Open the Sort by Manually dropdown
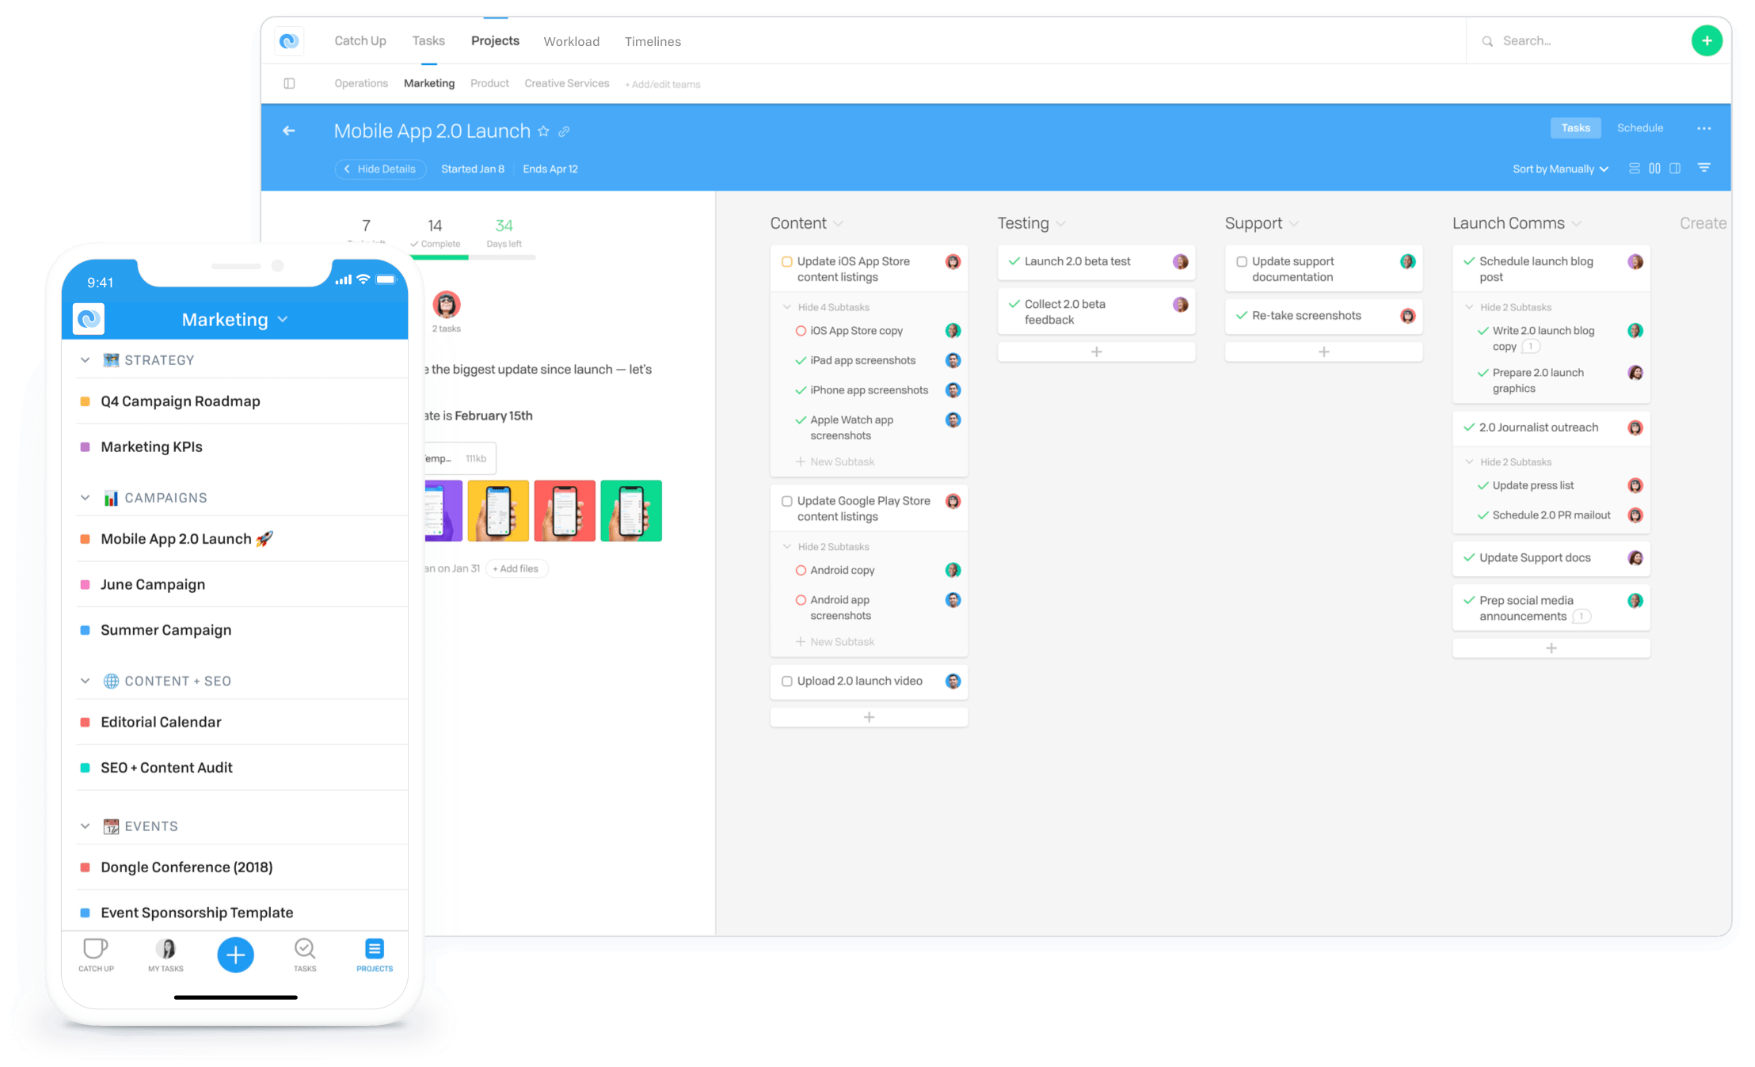This screenshot has width=1755, height=1067. tap(1558, 168)
